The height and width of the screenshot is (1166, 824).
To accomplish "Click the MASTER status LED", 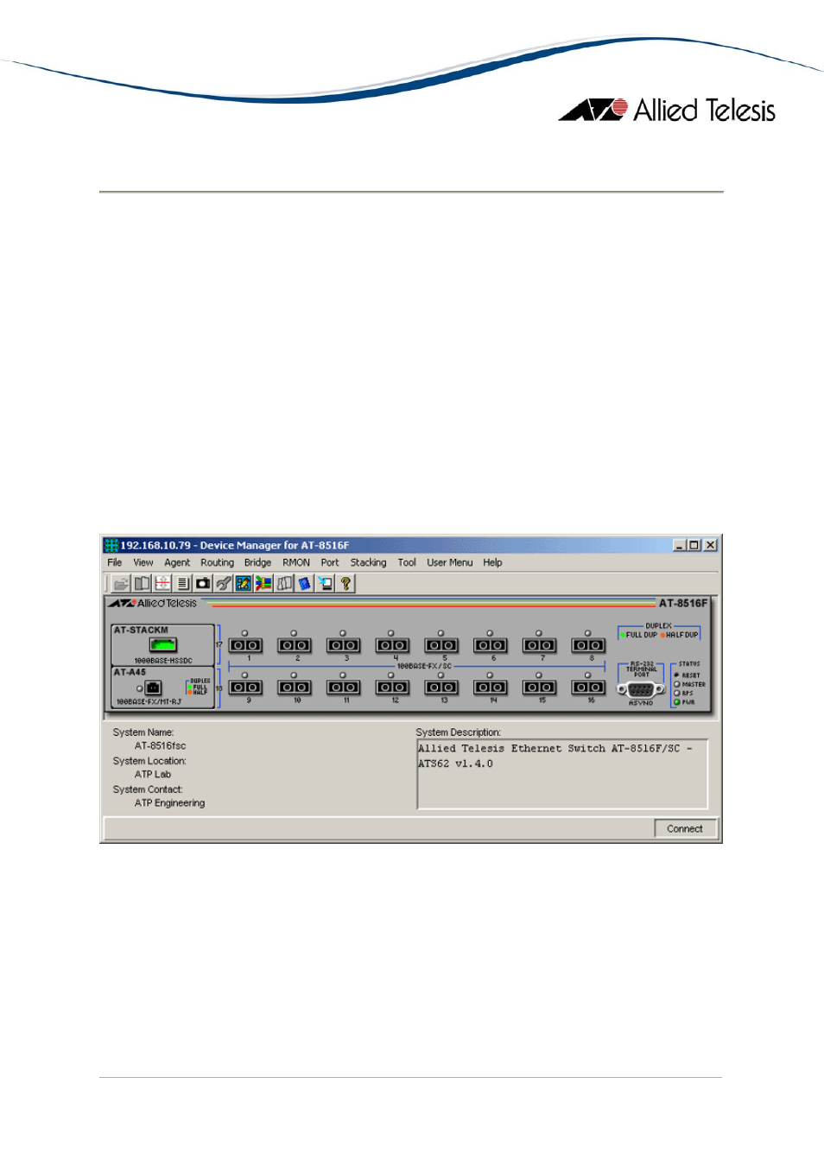I will coord(676,684).
